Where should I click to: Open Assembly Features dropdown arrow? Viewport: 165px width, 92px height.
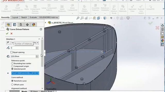[x=96, y=14]
